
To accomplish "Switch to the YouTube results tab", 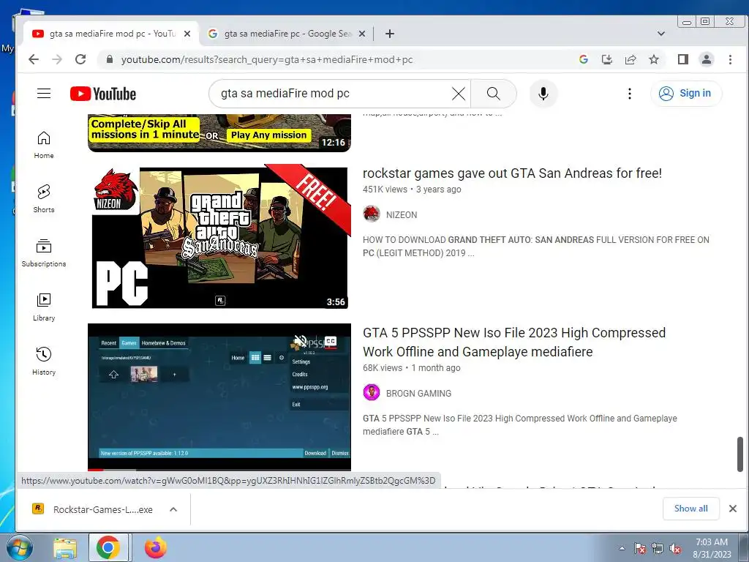I will 112,34.
